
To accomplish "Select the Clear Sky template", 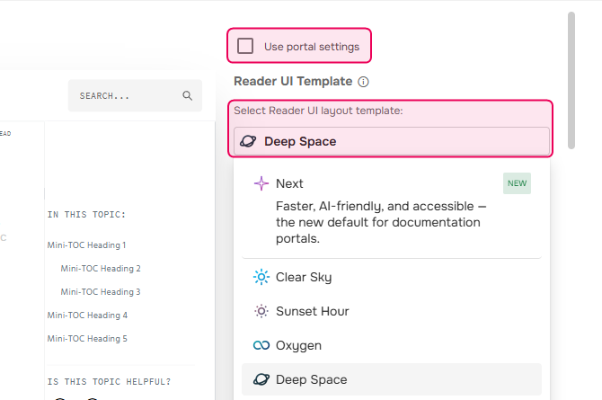I will [x=392, y=277].
